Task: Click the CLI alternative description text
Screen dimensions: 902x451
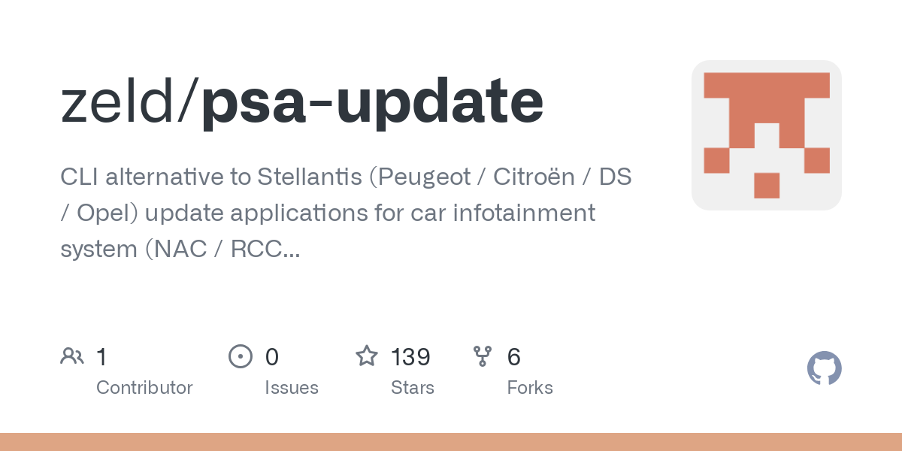Action: point(346,213)
